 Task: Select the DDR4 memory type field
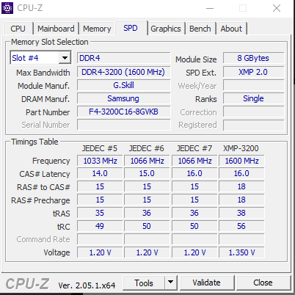[x=124, y=58]
